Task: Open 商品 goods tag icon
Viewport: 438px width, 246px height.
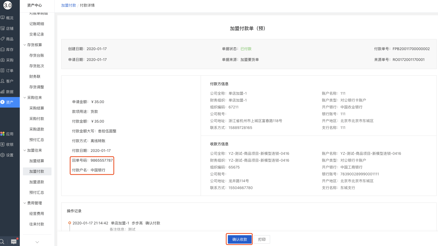Action: pos(3,39)
